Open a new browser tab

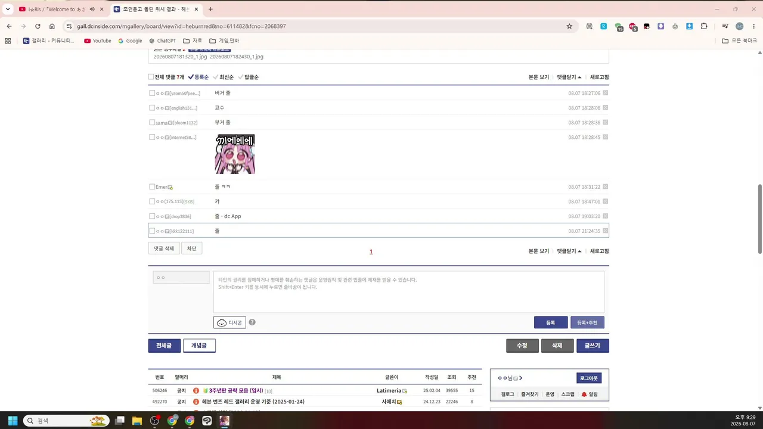click(x=210, y=9)
